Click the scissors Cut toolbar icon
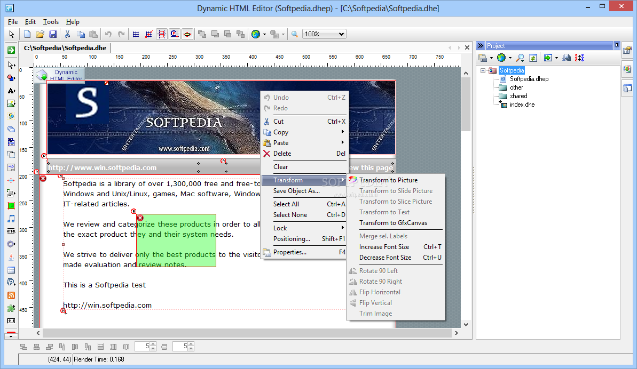637x369 pixels. tap(67, 35)
